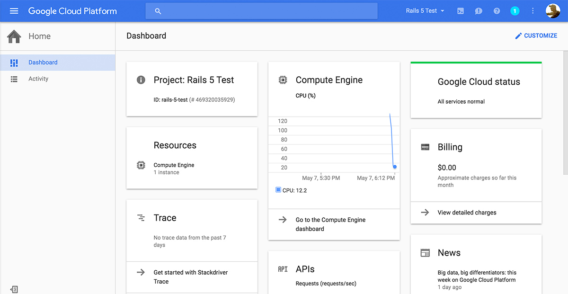568x294 pixels.
Task: Click the feedback exclamation bubble icon
Action: tap(479, 11)
